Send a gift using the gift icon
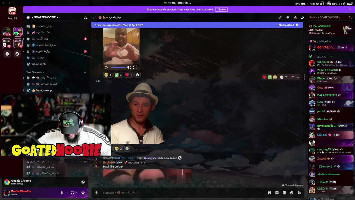 pos(269,193)
